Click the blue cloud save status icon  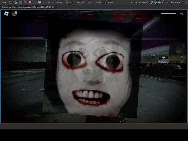159,2
